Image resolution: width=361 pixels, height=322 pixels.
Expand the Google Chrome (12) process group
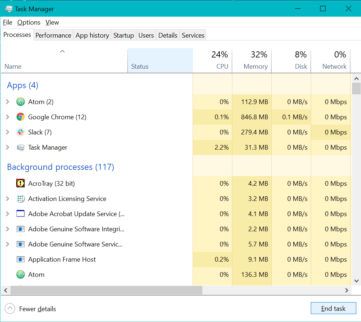tap(8, 117)
